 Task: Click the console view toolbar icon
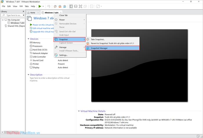[x=92, y=6]
